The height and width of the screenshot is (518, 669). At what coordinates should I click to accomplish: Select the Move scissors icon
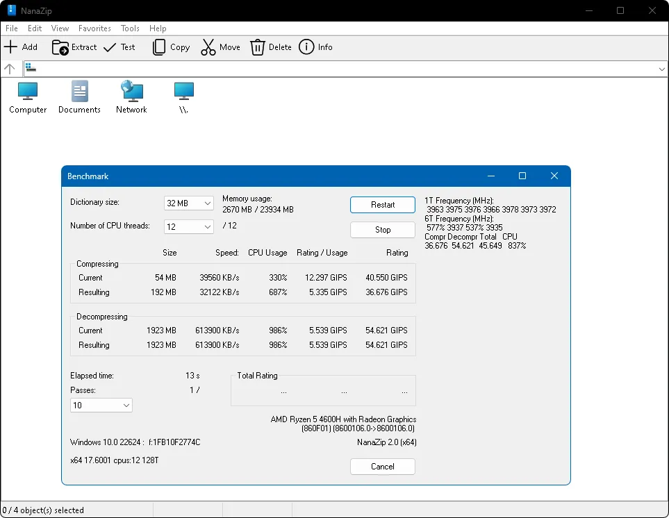coord(208,47)
